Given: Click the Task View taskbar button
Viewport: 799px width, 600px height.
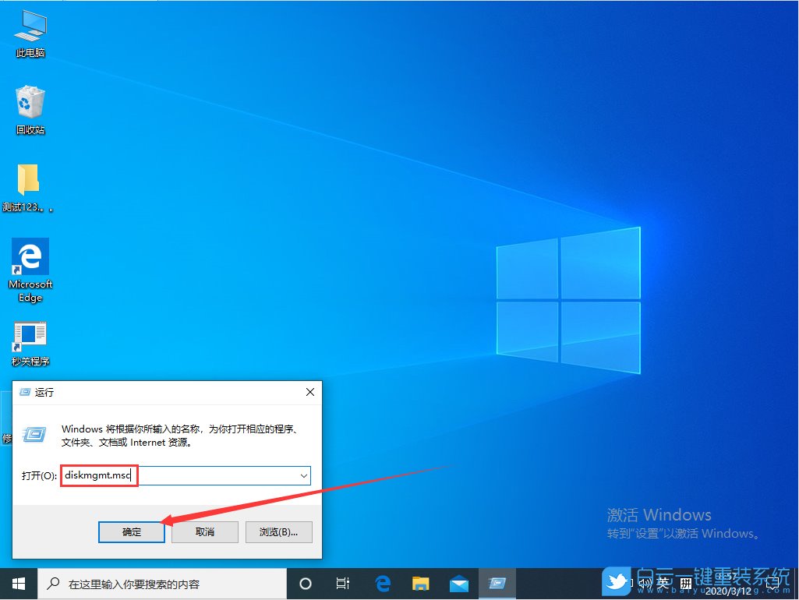Looking at the screenshot, I should point(343,583).
